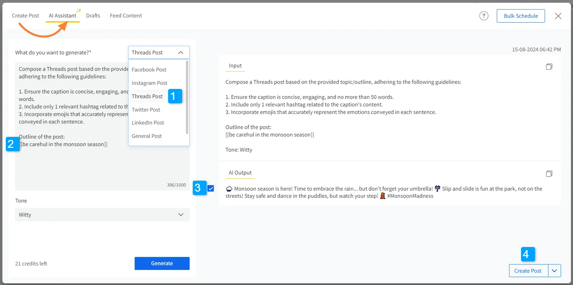Click the '#MonsoonMadness' hashtag in output

(x=410, y=196)
